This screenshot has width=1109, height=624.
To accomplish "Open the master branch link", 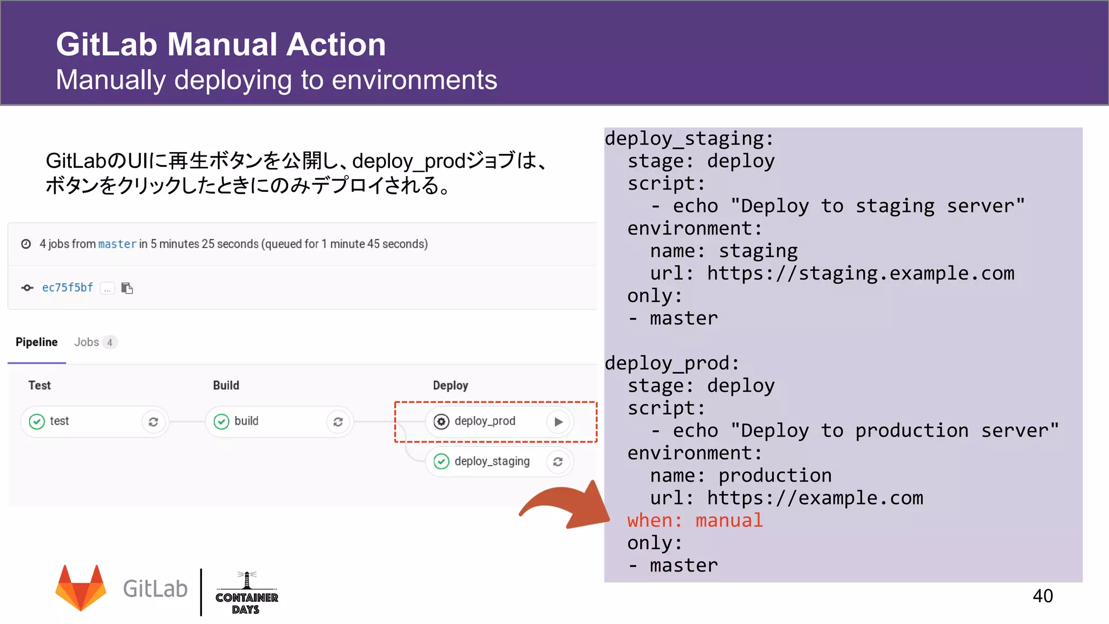I will [117, 244].
